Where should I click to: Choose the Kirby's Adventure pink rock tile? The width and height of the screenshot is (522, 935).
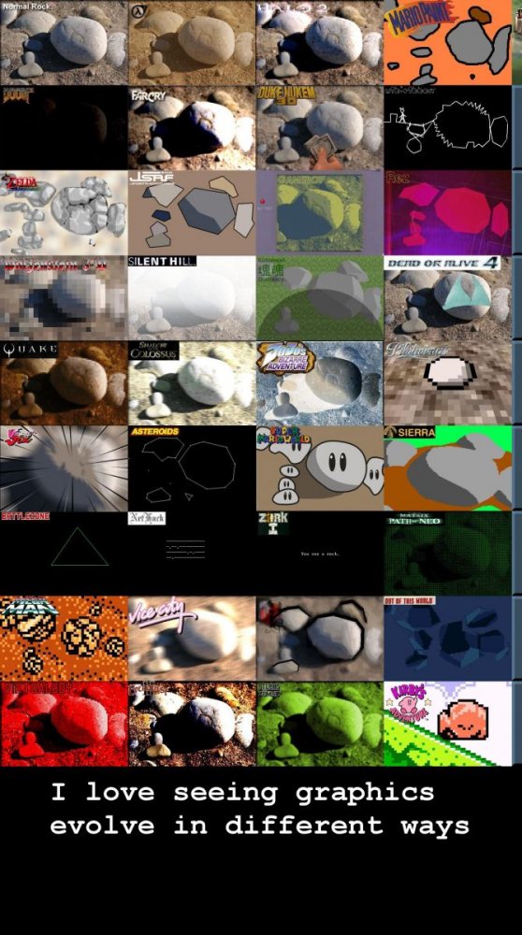click(x=448, y=724)
